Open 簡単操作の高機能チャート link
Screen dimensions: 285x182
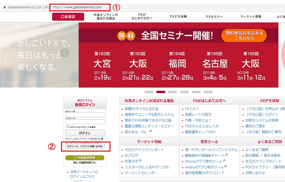[x=205, y=156]
